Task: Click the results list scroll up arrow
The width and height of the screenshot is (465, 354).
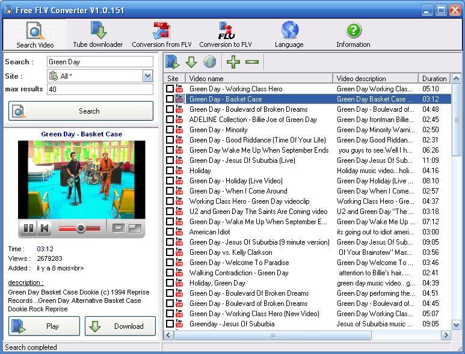Action: [457, 79]
